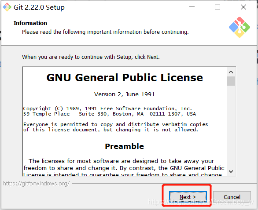Click the Git 2.22.0 Setup window title
This screenshot has width=258, height=210.
39,7
